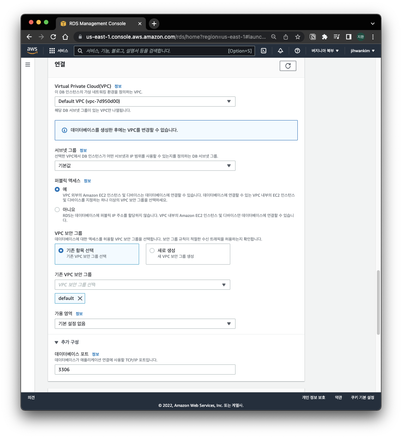Viewport: 402px width, 438px height.
Task: Go back with the browser back arrow
Action: coord(29,37)
